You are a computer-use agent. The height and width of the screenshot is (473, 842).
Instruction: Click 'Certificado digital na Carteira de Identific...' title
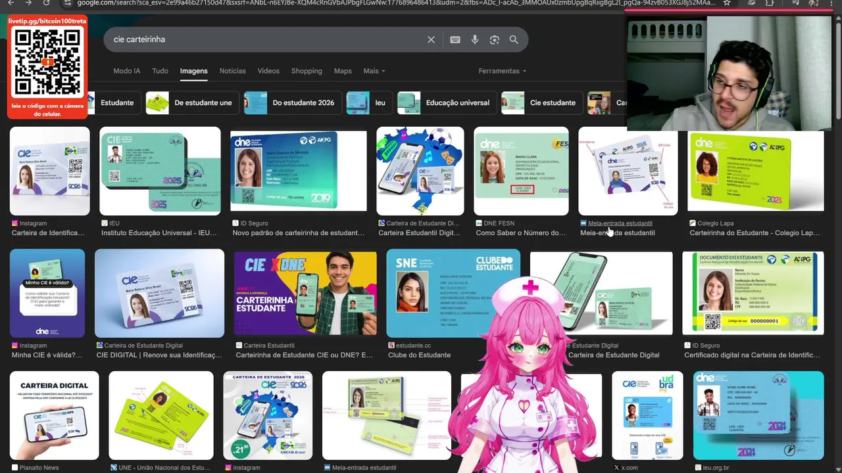point(752,355)
